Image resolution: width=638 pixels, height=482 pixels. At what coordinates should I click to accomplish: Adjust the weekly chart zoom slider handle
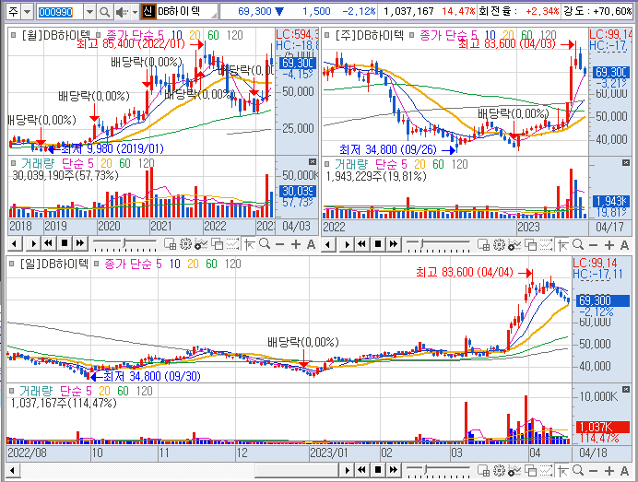tap(422, 243)
